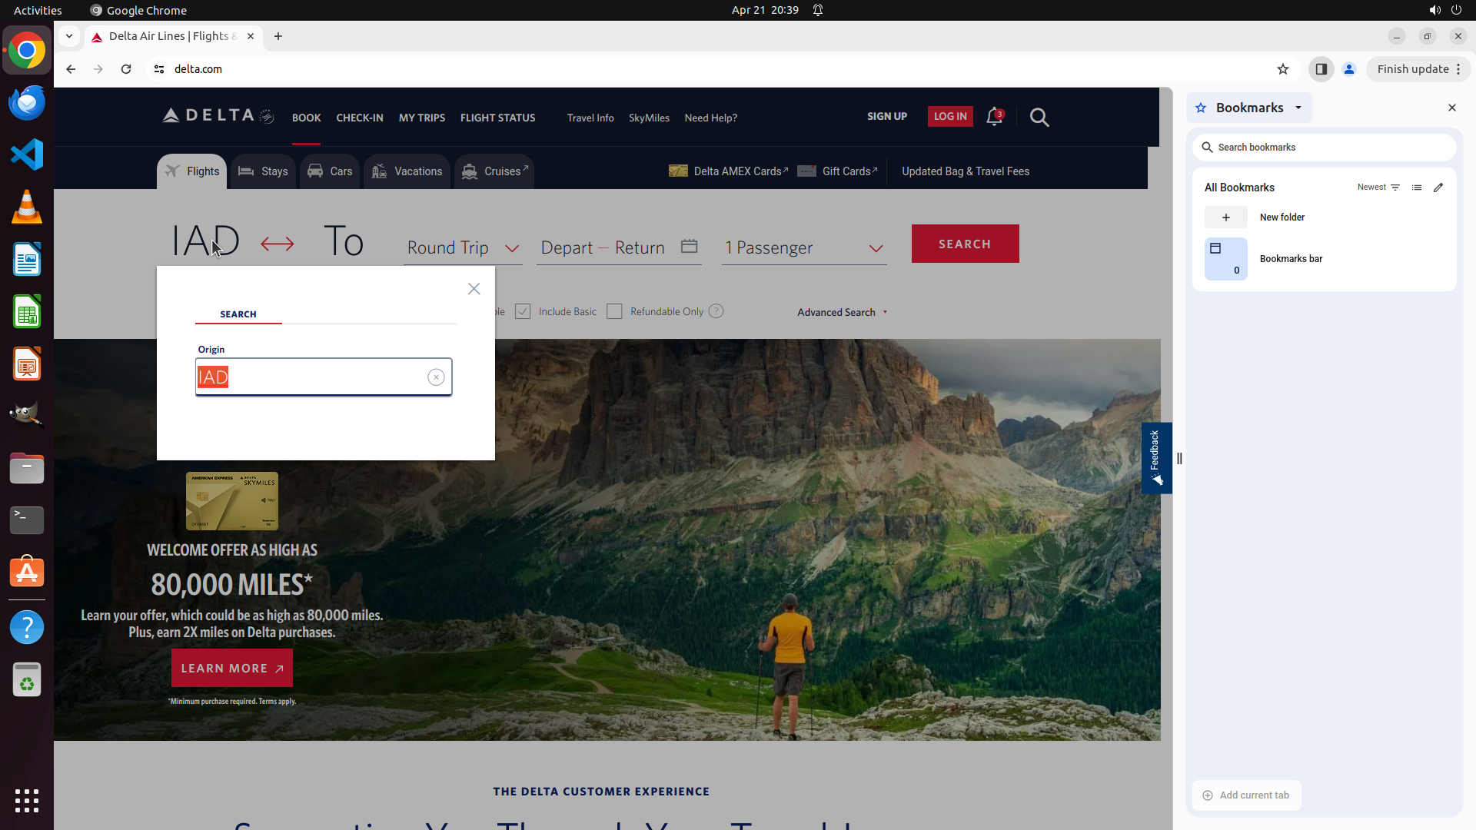Screen dimensions: 1476x830
Task: Close the origin search popup
Action: click(474, 289)
